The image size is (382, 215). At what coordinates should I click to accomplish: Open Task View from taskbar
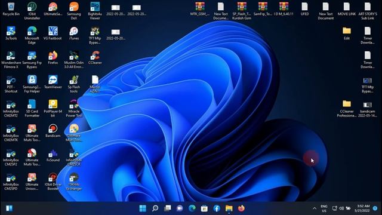coord(167,208)
